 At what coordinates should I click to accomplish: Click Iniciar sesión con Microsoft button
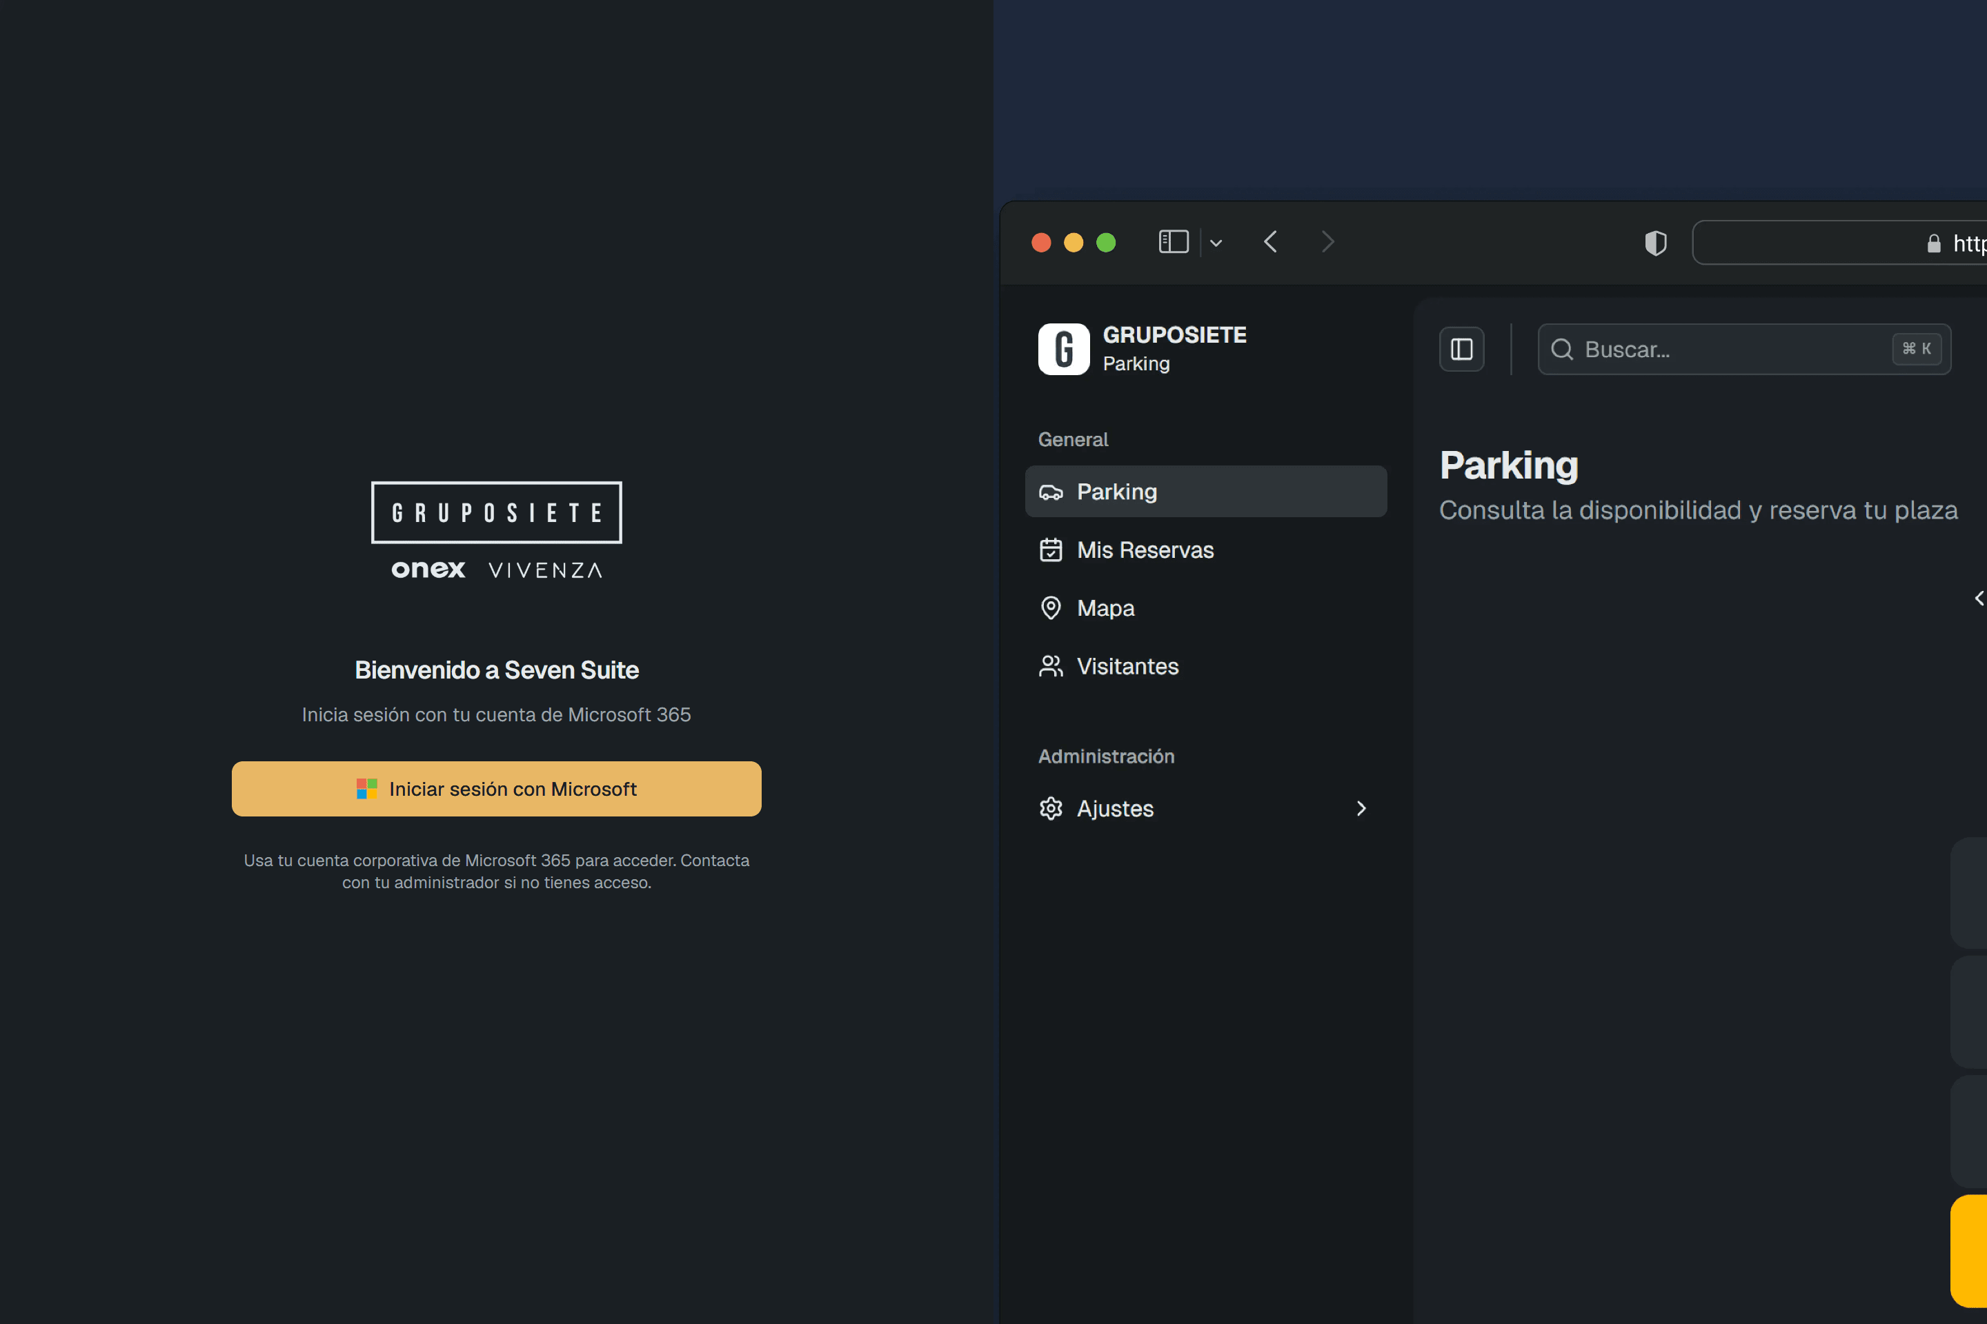497,789
